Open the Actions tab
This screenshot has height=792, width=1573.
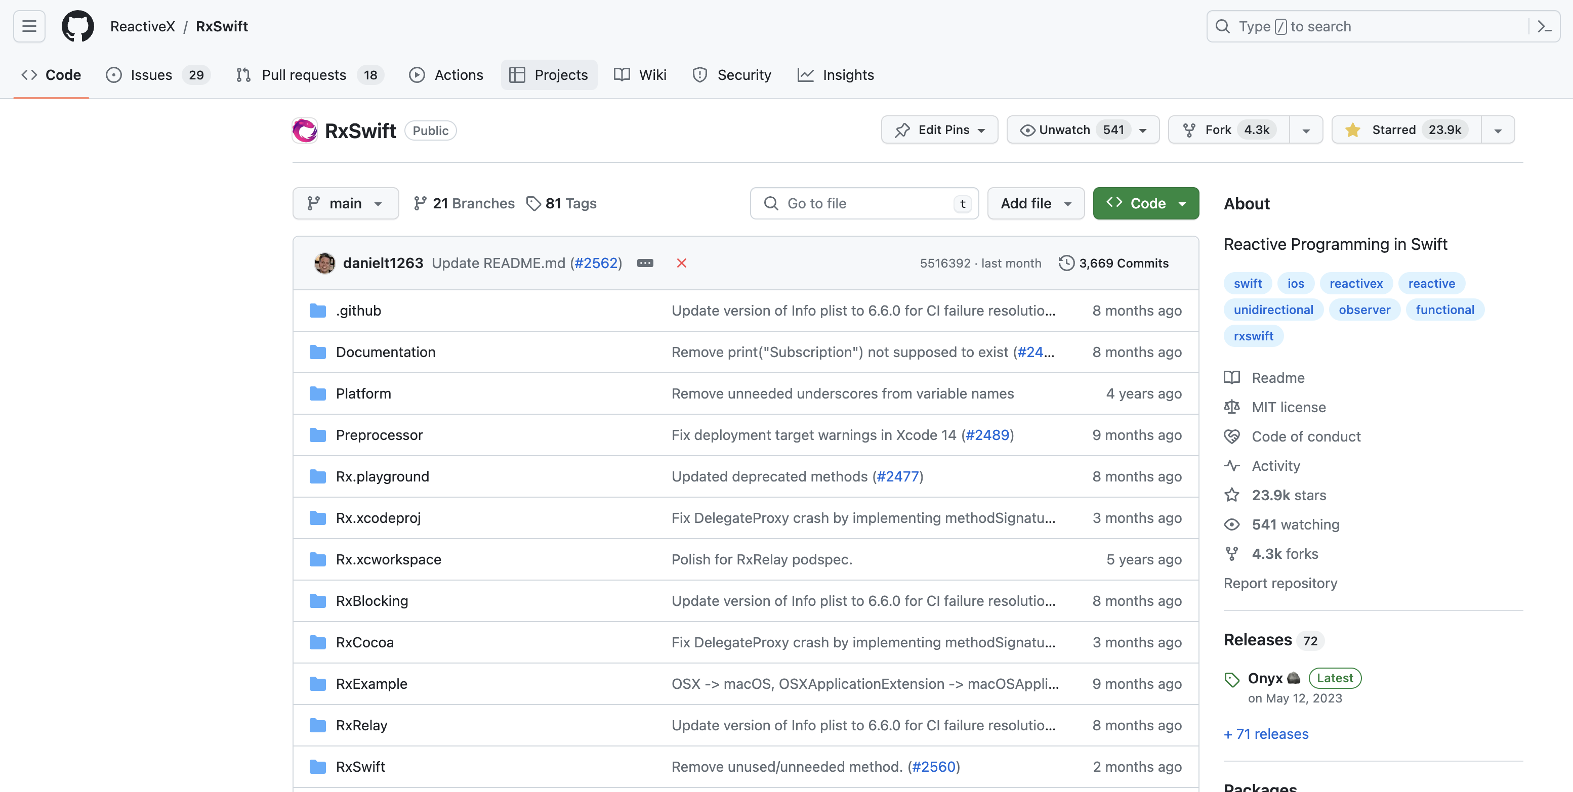pyautogui.click(x=446, y=75)
